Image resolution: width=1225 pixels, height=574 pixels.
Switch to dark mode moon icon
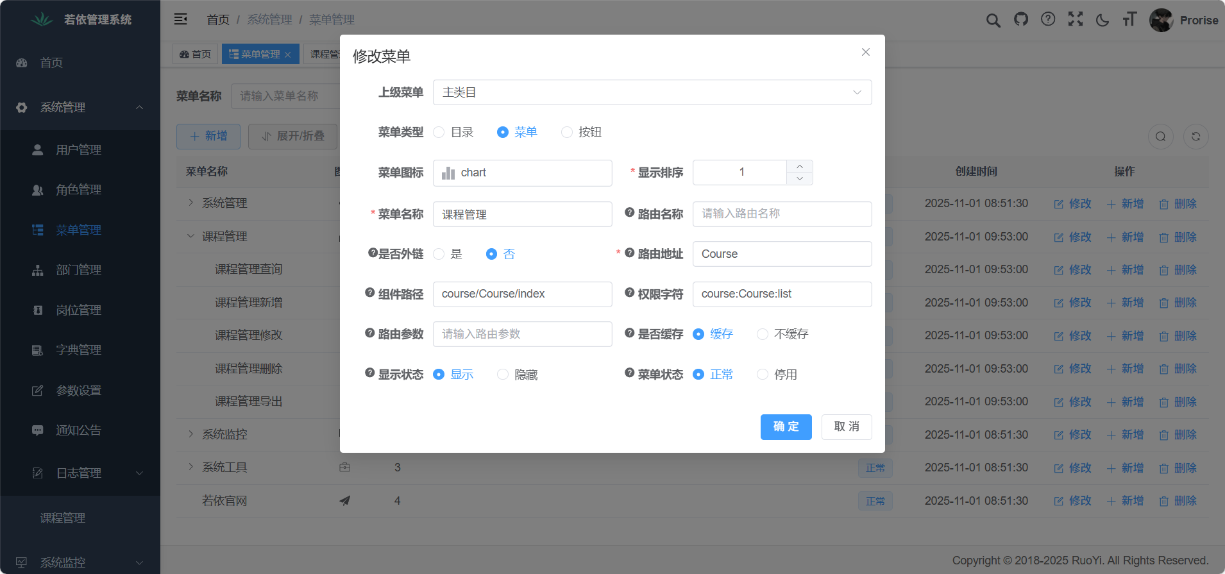click(x=1102, y=20)
